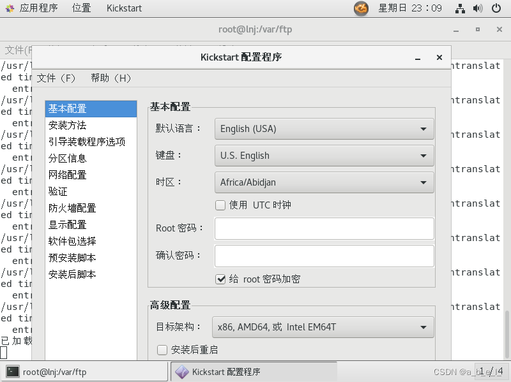This screenshot has height=382, width=511.
Task: Click Kickstart 配置程序 taskbar button
Action: pos(254,372)
